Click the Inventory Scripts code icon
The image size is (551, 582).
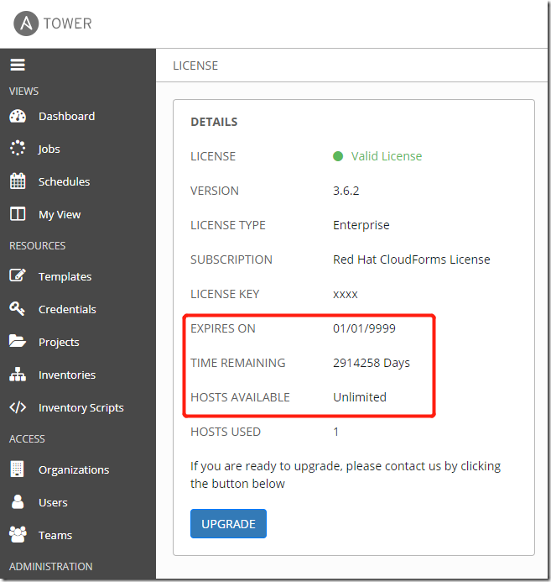tap(18, 407)
